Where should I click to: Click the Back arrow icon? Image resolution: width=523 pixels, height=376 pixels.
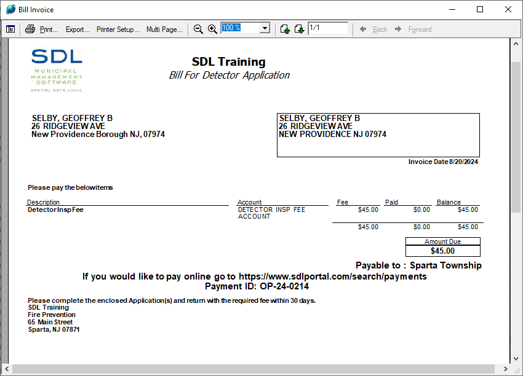coord(363,29)
